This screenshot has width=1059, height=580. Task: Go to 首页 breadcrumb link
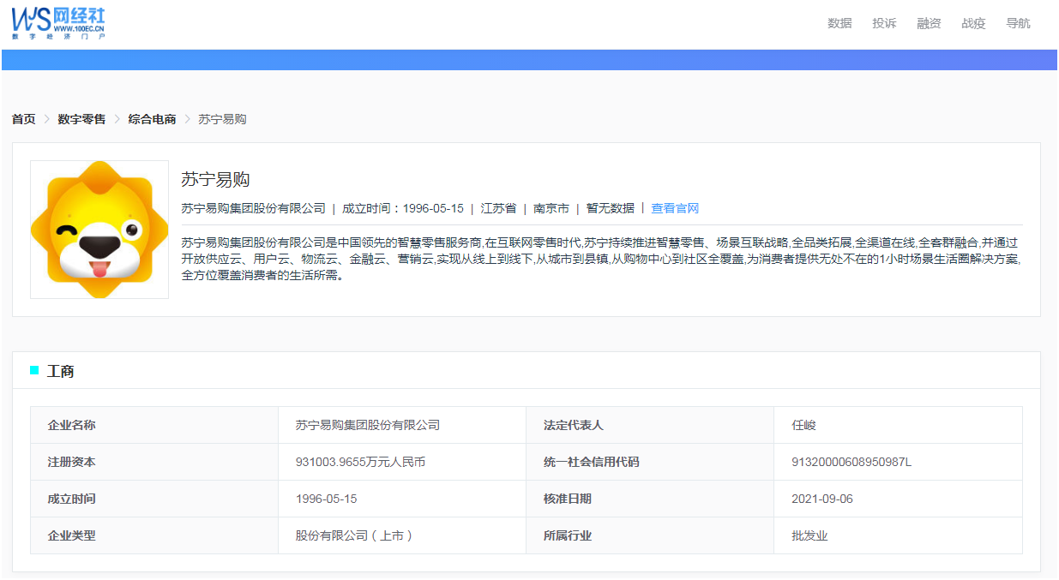[24, 119]
